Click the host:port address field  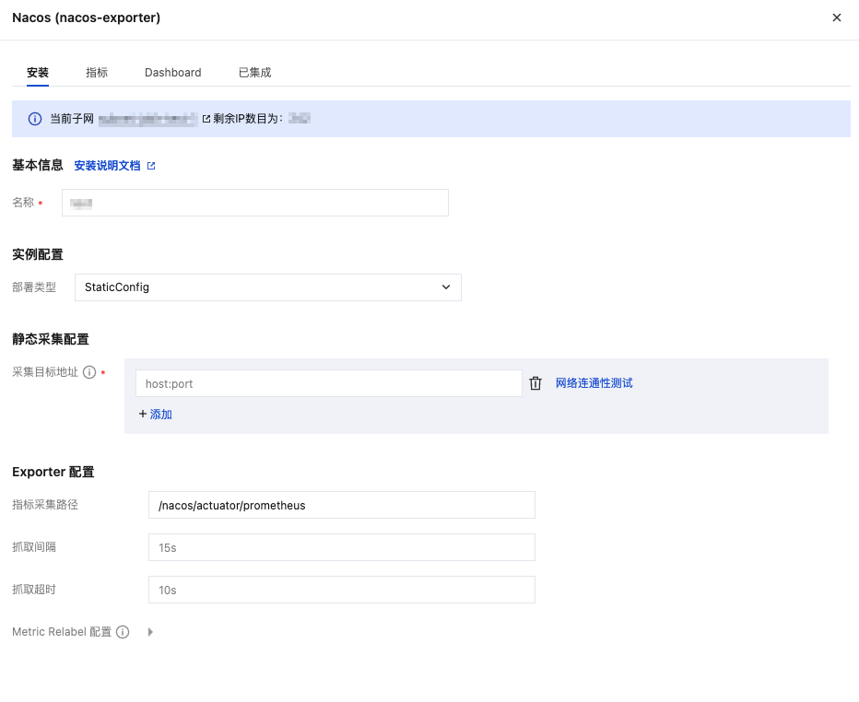[x=328, y=383]
